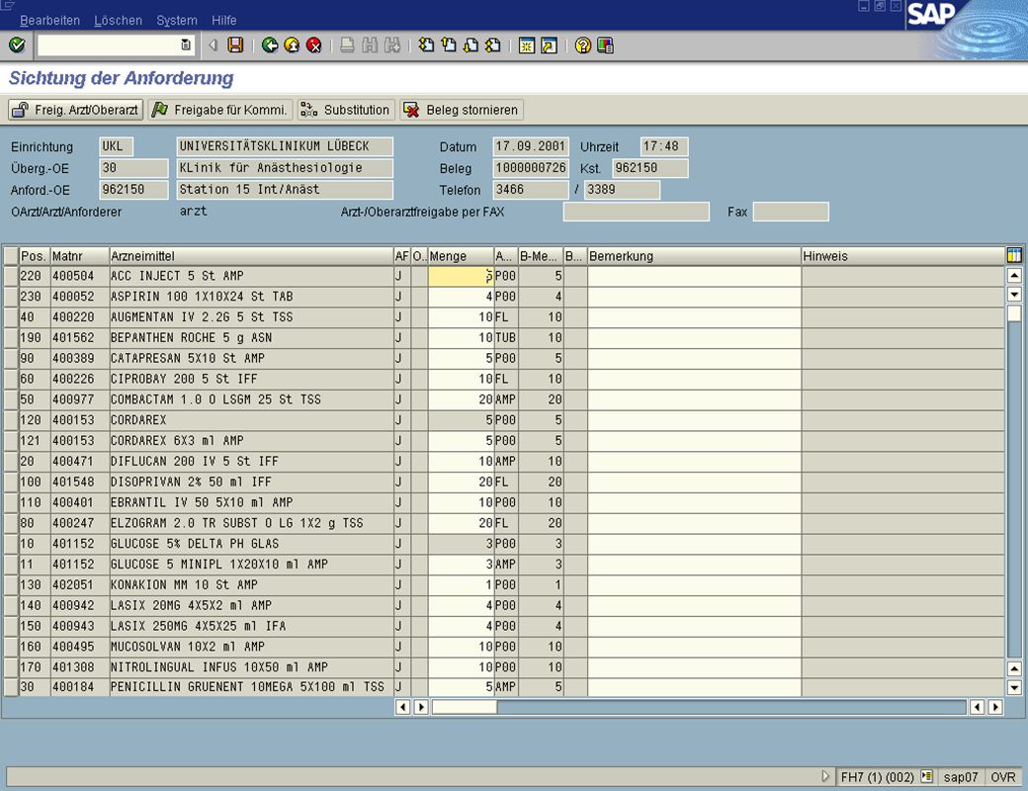Click the yellow Exit arrow icon
Screen dimensions: 1028x791
click(x=292, y=44)
